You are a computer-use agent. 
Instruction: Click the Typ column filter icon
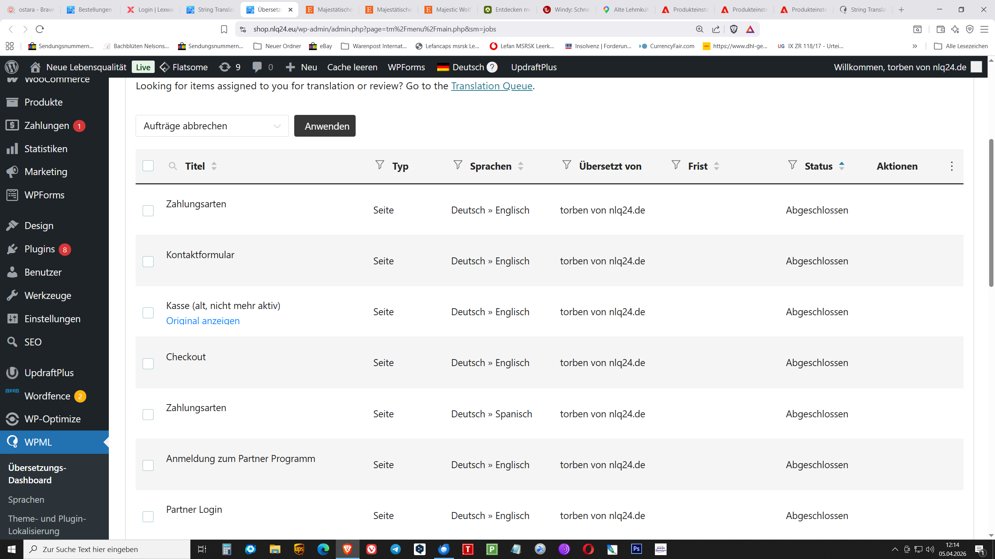click(380, 165)
